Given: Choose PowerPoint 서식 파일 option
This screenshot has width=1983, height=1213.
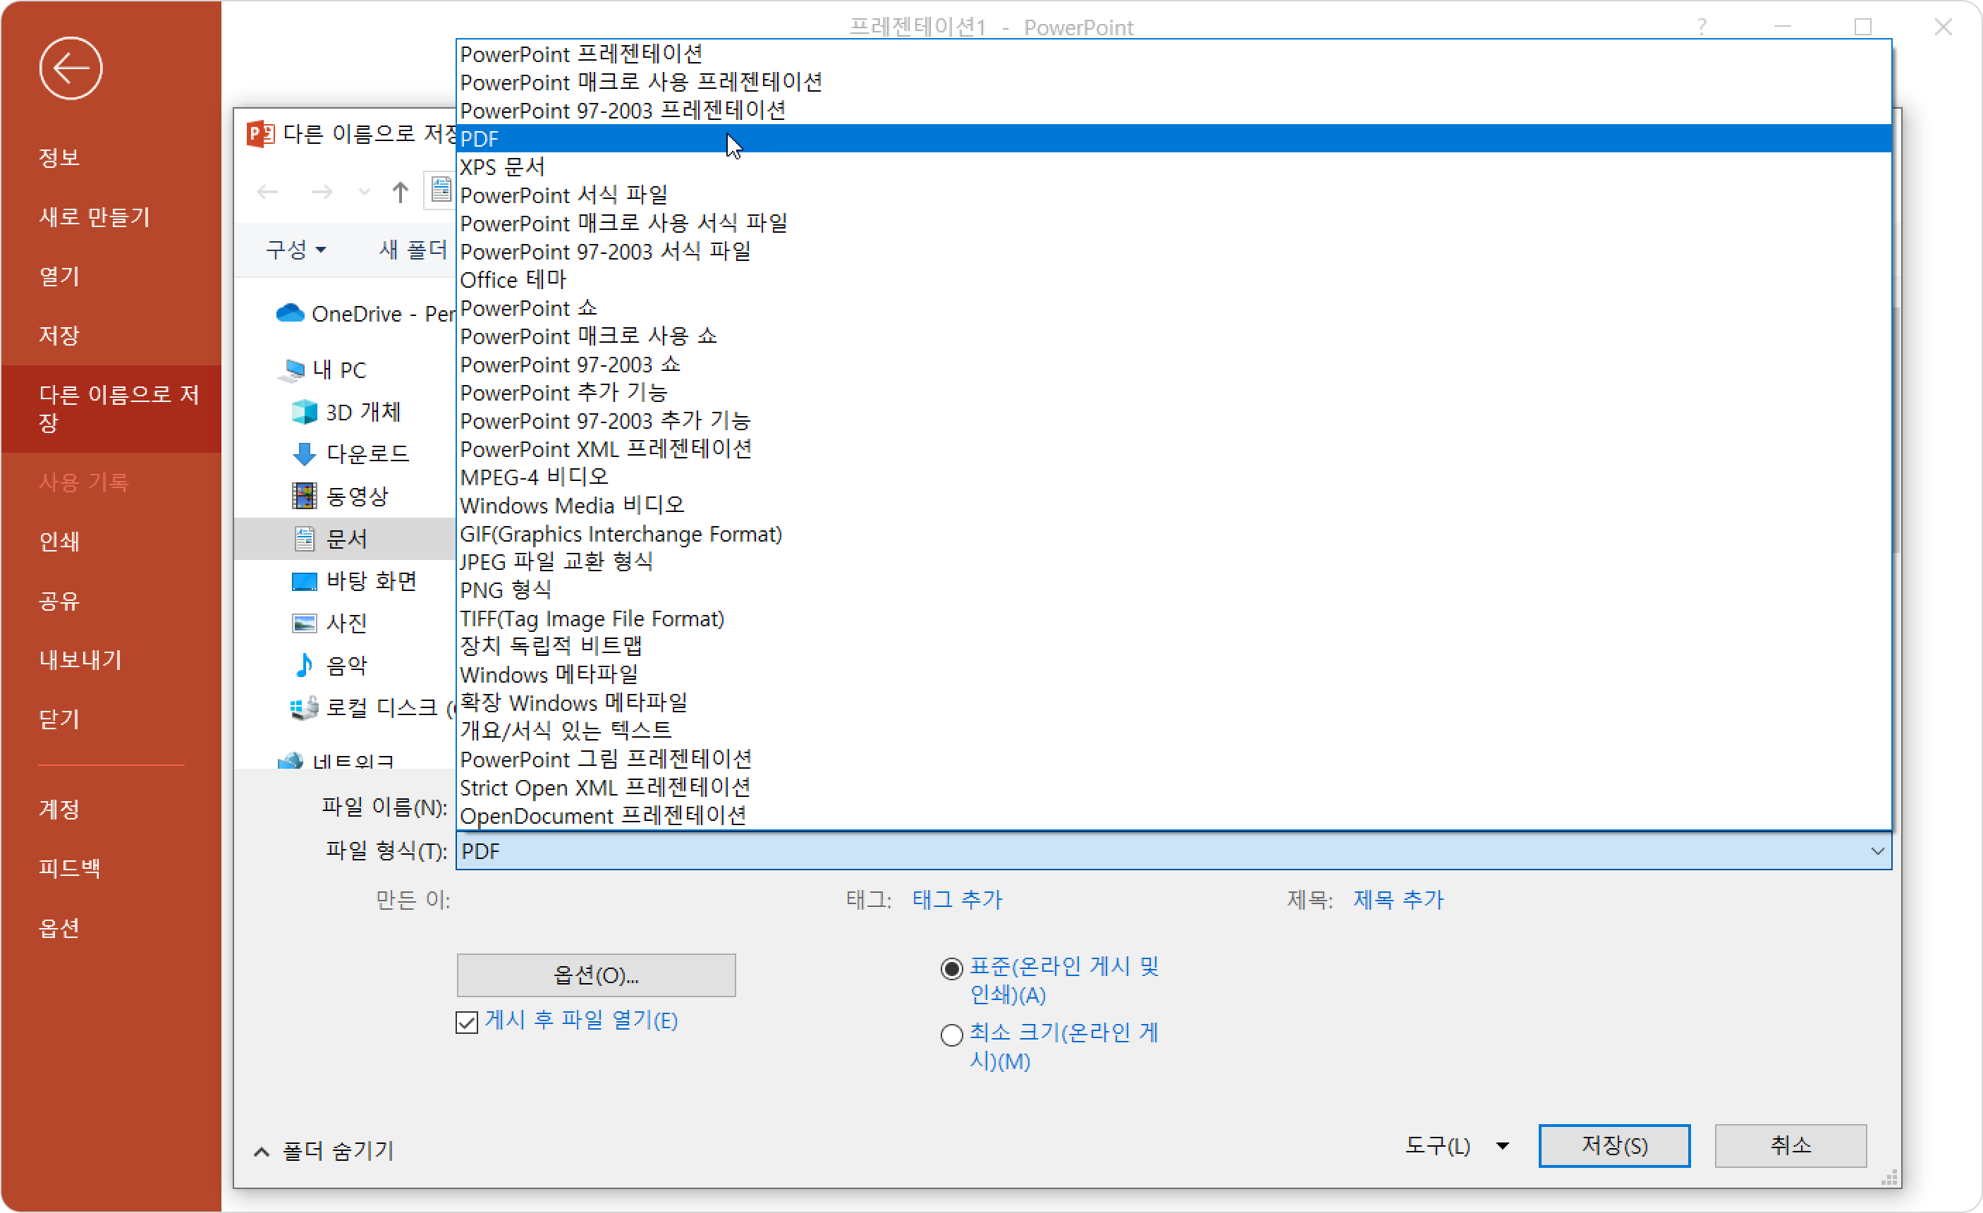Looking at the screenshot, I should point(1173,195).
